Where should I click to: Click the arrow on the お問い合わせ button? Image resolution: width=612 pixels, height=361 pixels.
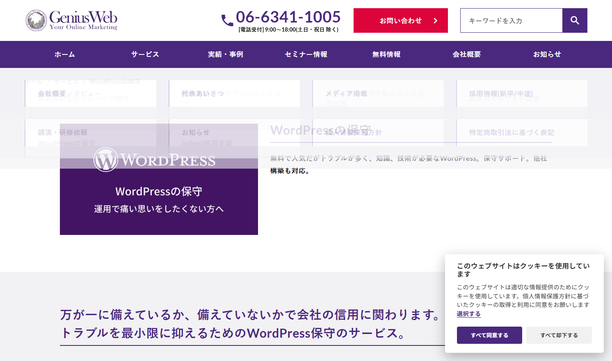[x=436, y=20]
